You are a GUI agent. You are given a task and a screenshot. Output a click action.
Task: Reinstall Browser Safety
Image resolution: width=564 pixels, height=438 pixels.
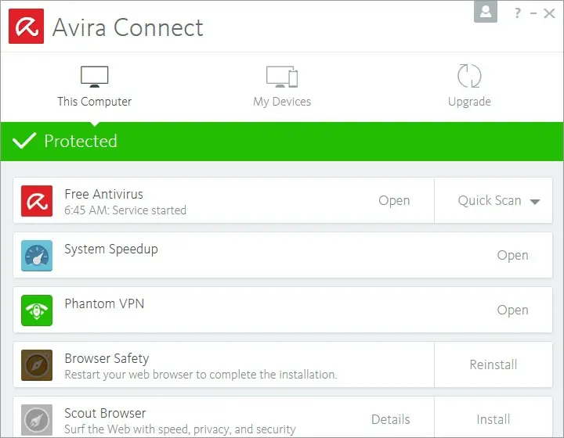pos(493,365)
